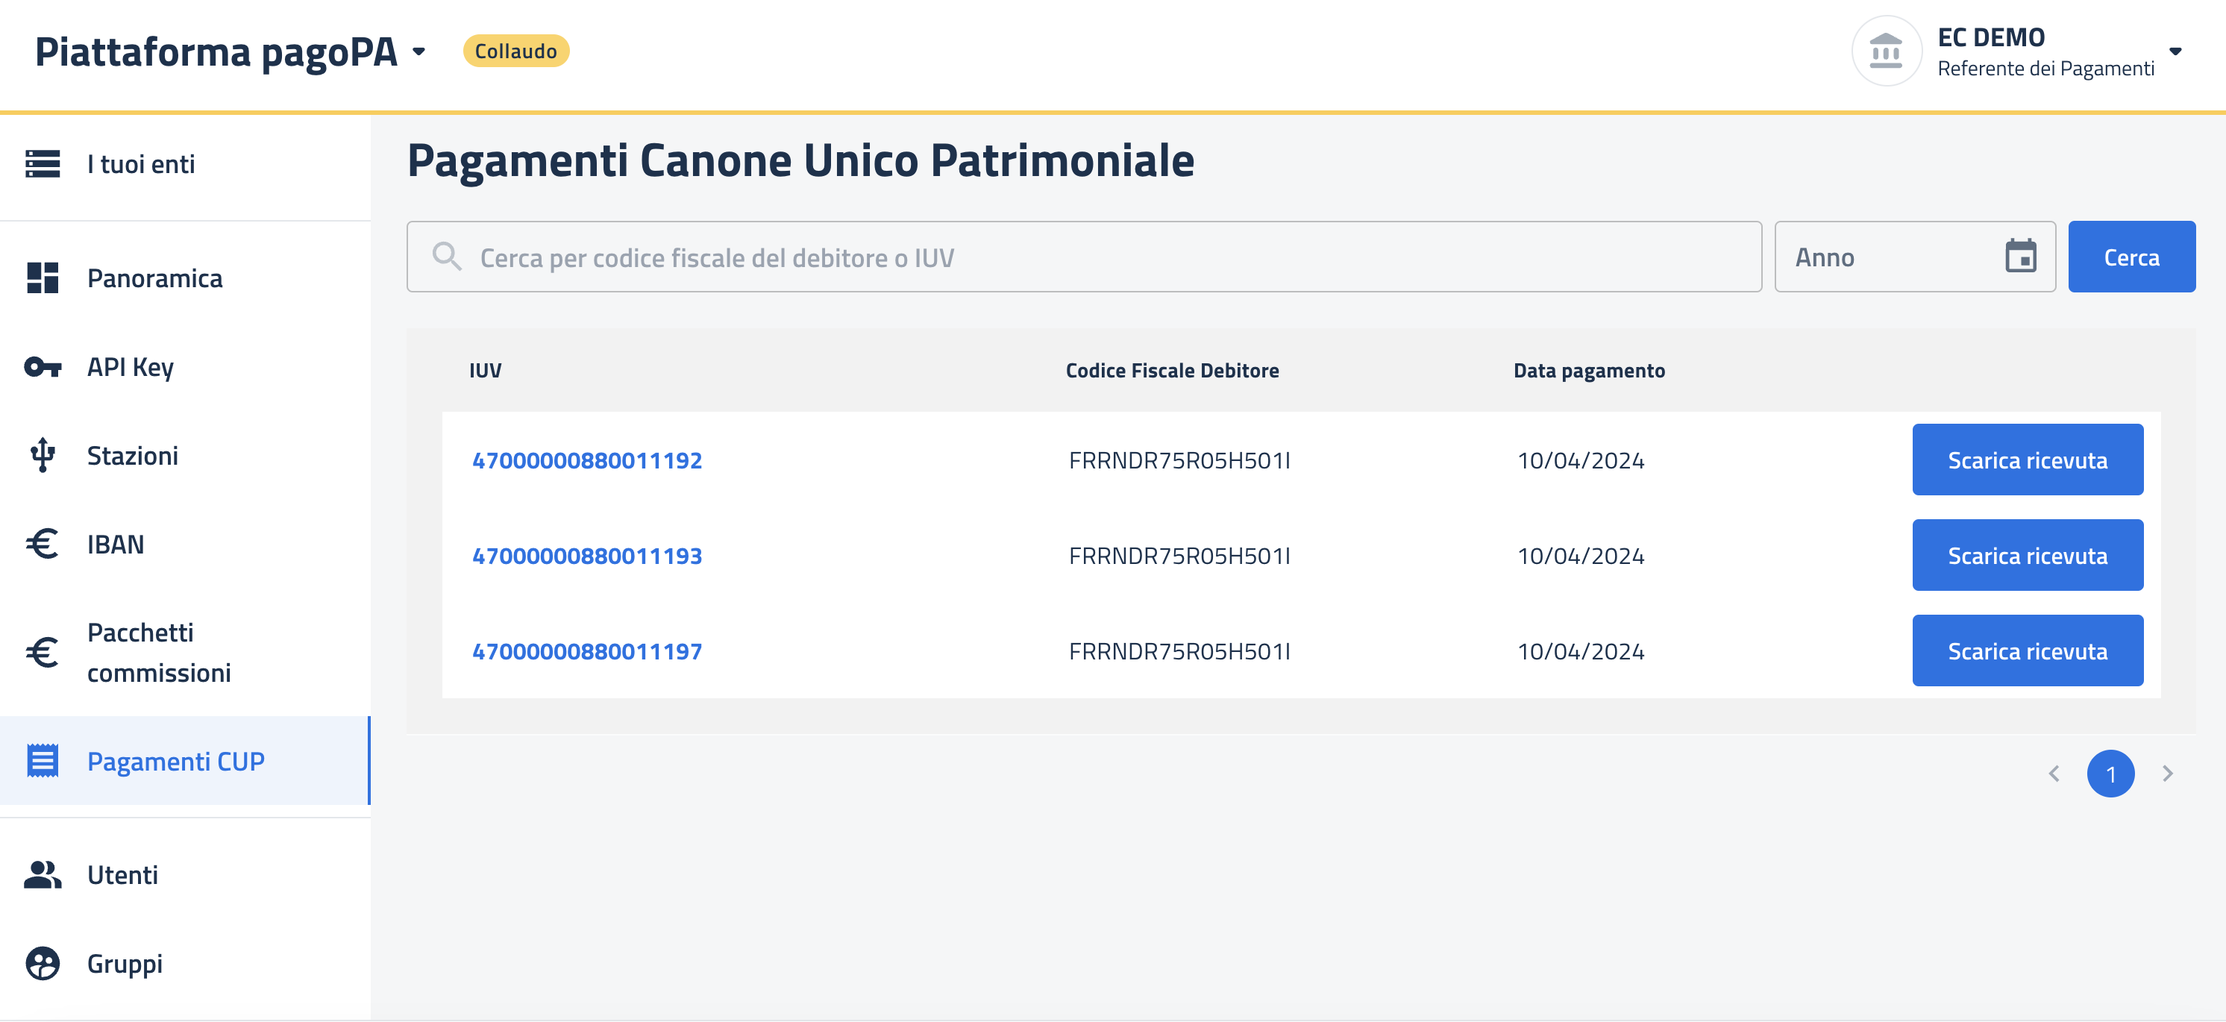Go to next page chevron
Viewport: 2226px width, 1022px height.
click(2166, 773)
